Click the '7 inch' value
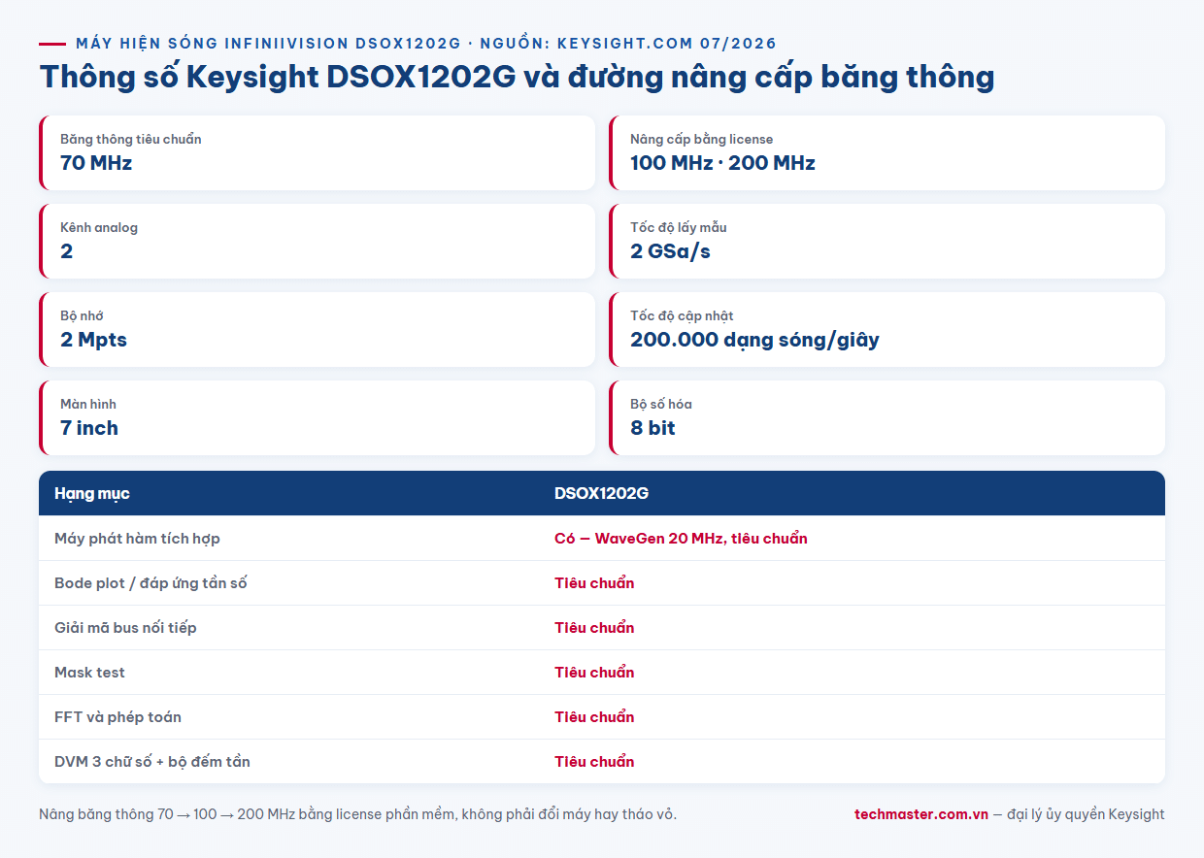 coord(89,428)
